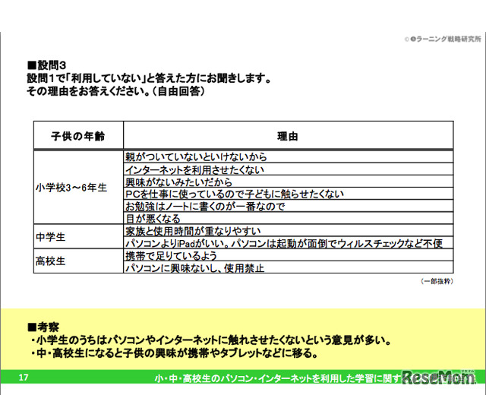
Task: Click the 考察 heading
Action: pyautogui.click(x=43, y=327)
